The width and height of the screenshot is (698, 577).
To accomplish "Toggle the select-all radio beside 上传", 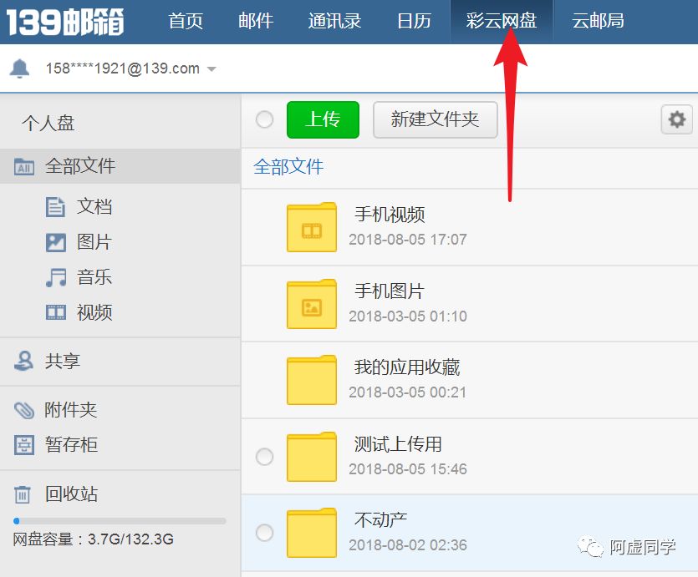I will 264,119.
